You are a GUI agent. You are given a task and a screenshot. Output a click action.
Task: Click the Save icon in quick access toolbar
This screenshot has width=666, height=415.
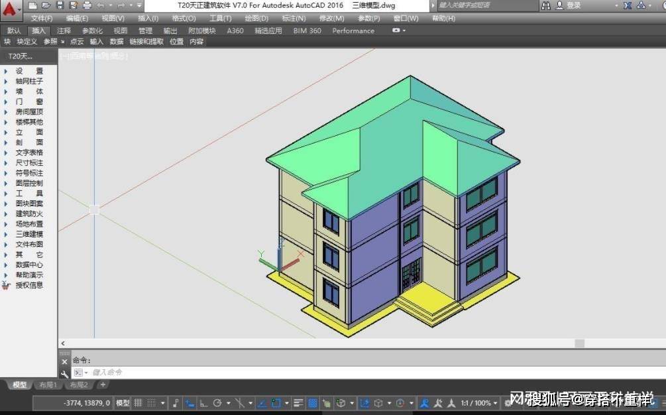click(x=60, y=5)
